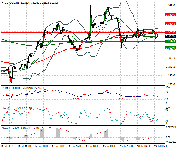Click the 18 Jul 09:00 time axis label
The width and height of the screenshot is (176, 149).
[144, 146]
